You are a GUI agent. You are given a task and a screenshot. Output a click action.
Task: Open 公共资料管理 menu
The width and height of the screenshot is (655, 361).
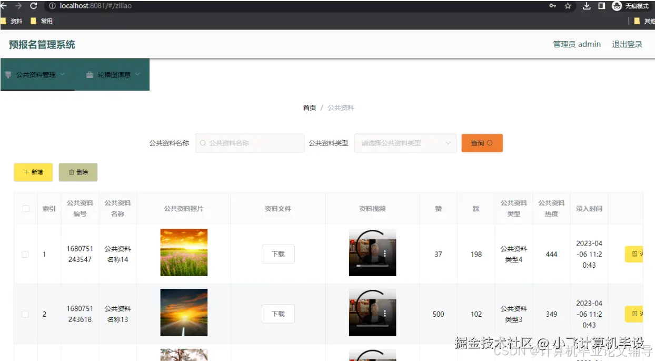(x=37, y=74)
